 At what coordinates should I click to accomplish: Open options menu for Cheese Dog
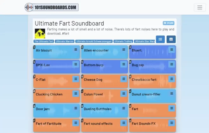coord(124,79)
